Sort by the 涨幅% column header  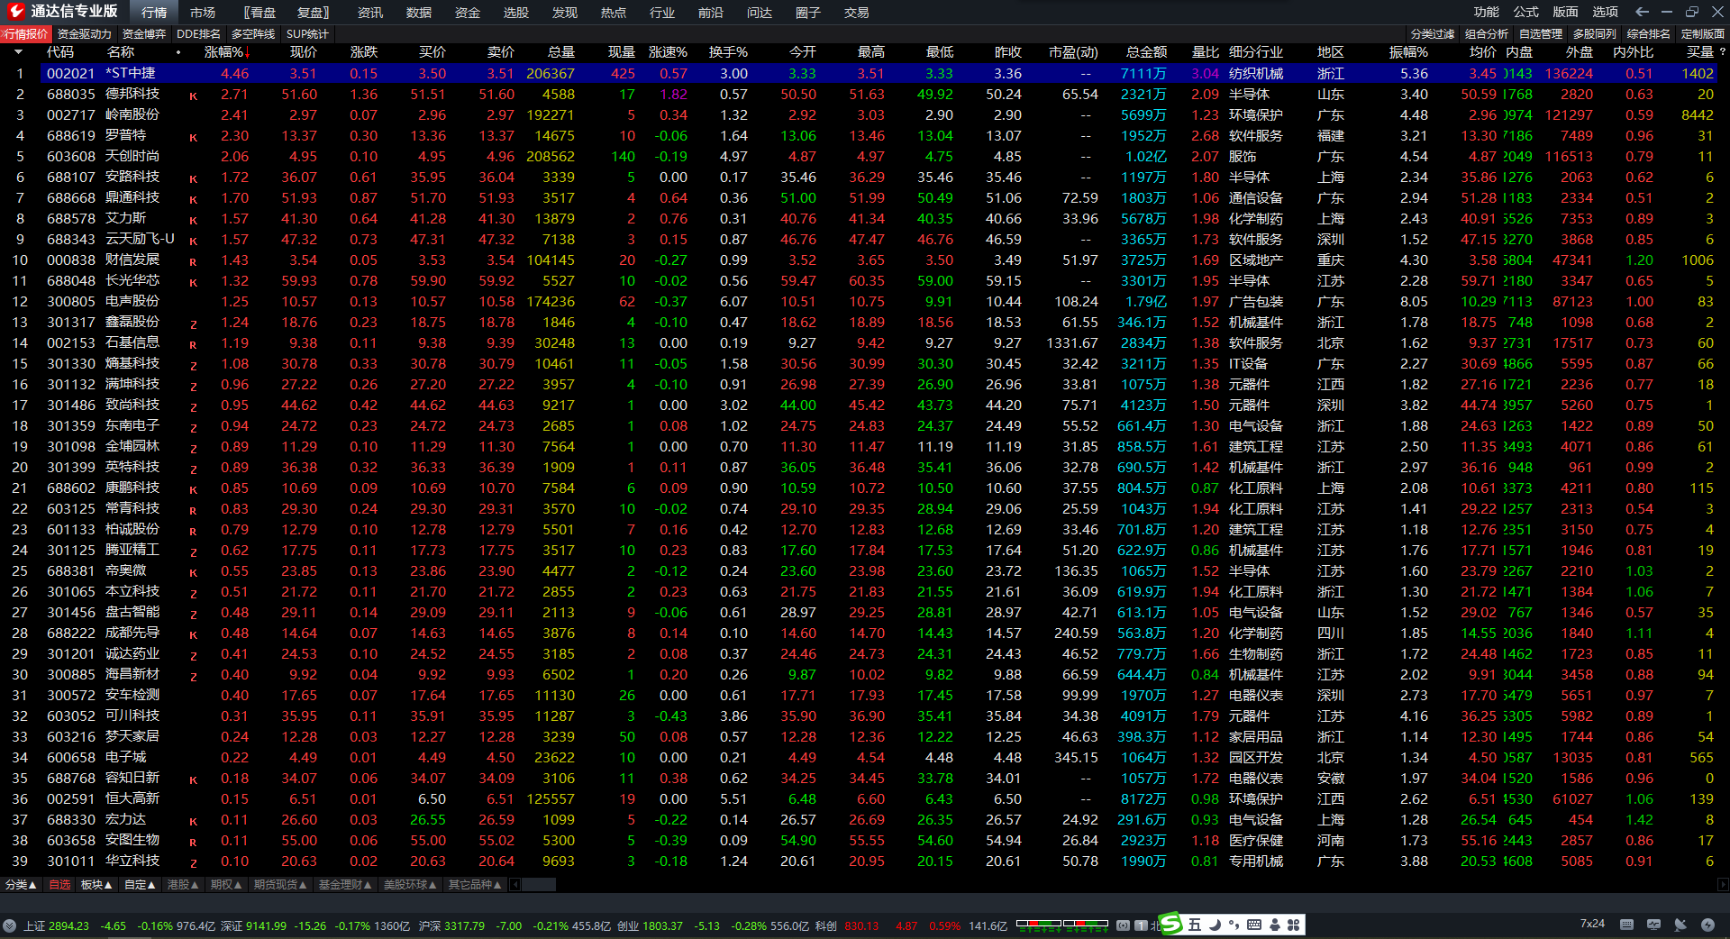click(x=226, y=52)
